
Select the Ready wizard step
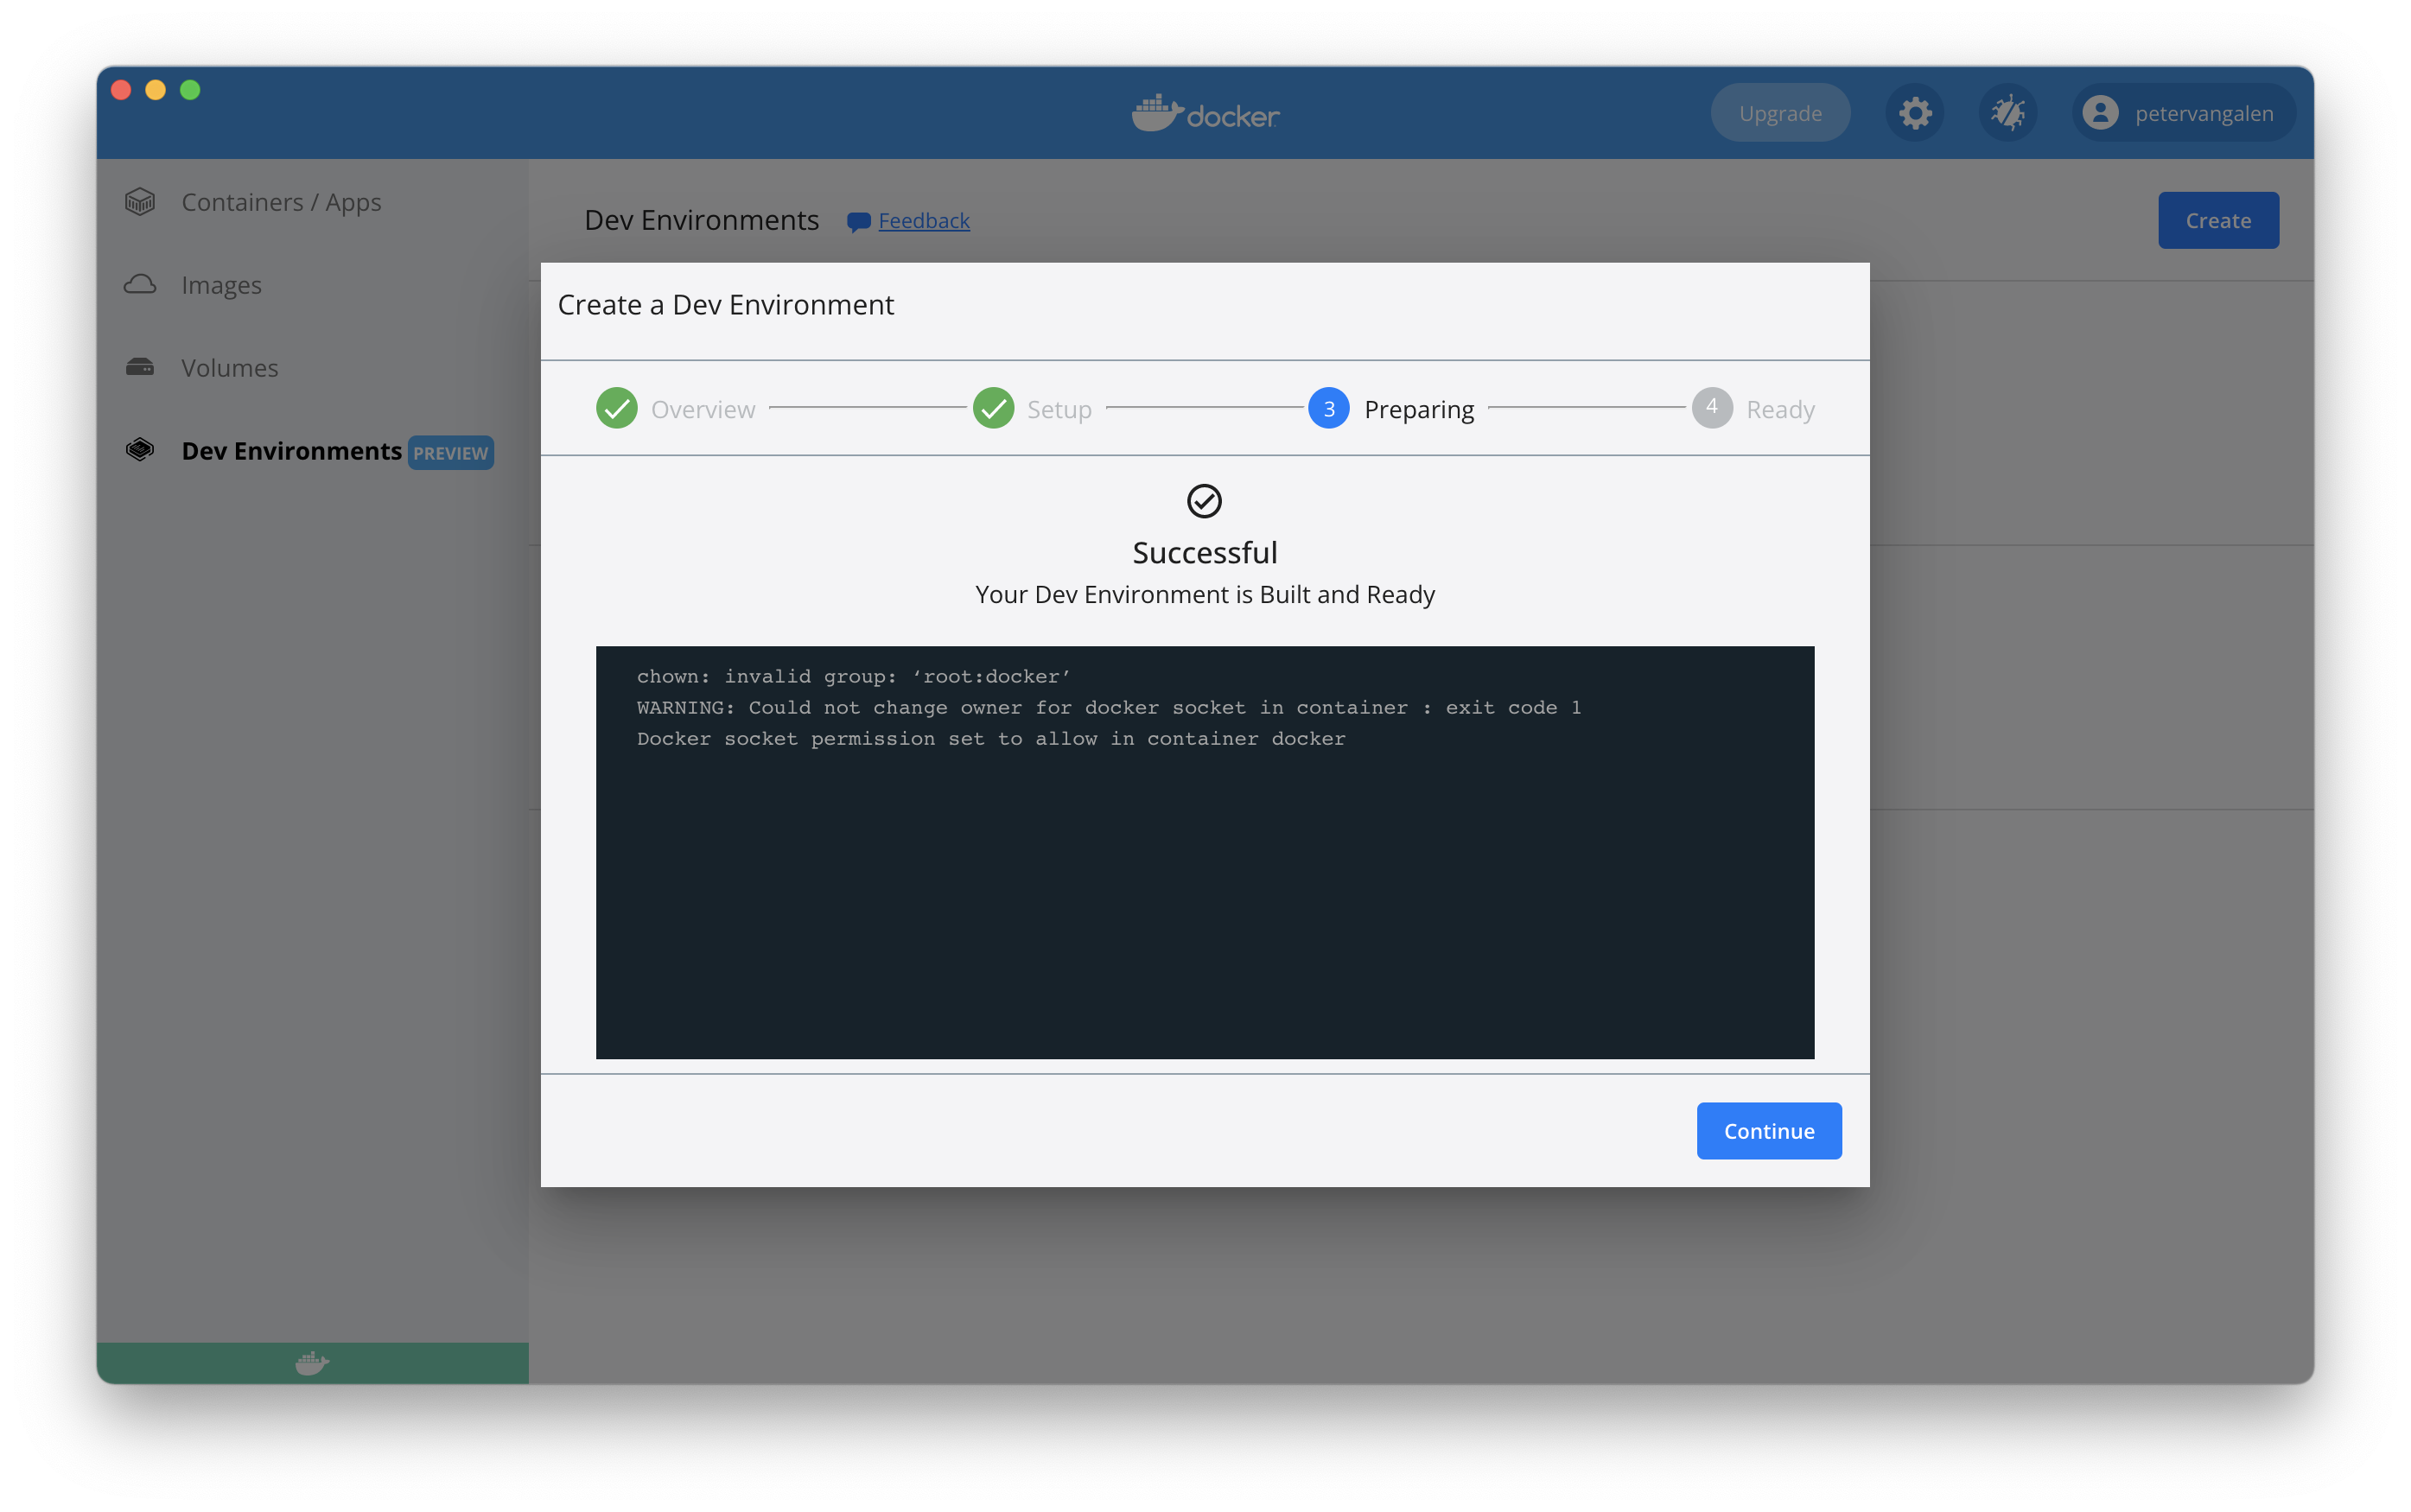(1711, 408)
